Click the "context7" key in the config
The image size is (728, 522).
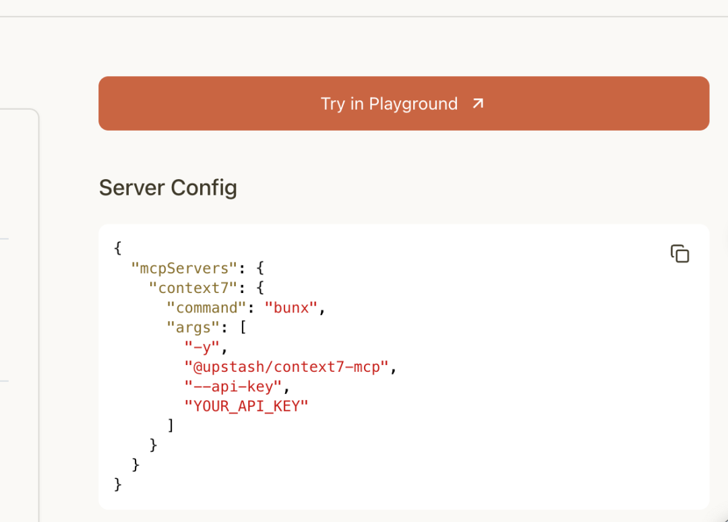(x=193, y=288)
